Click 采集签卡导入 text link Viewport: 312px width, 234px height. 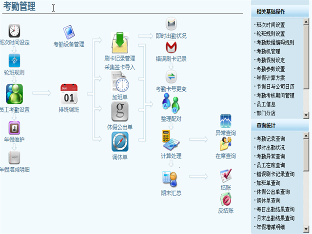[x=120, y=67]
